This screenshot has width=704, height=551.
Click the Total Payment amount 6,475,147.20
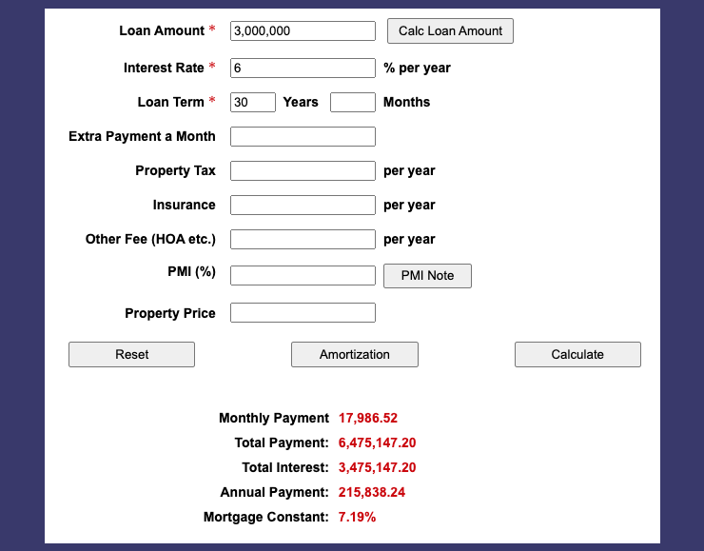tap(377, 443)
